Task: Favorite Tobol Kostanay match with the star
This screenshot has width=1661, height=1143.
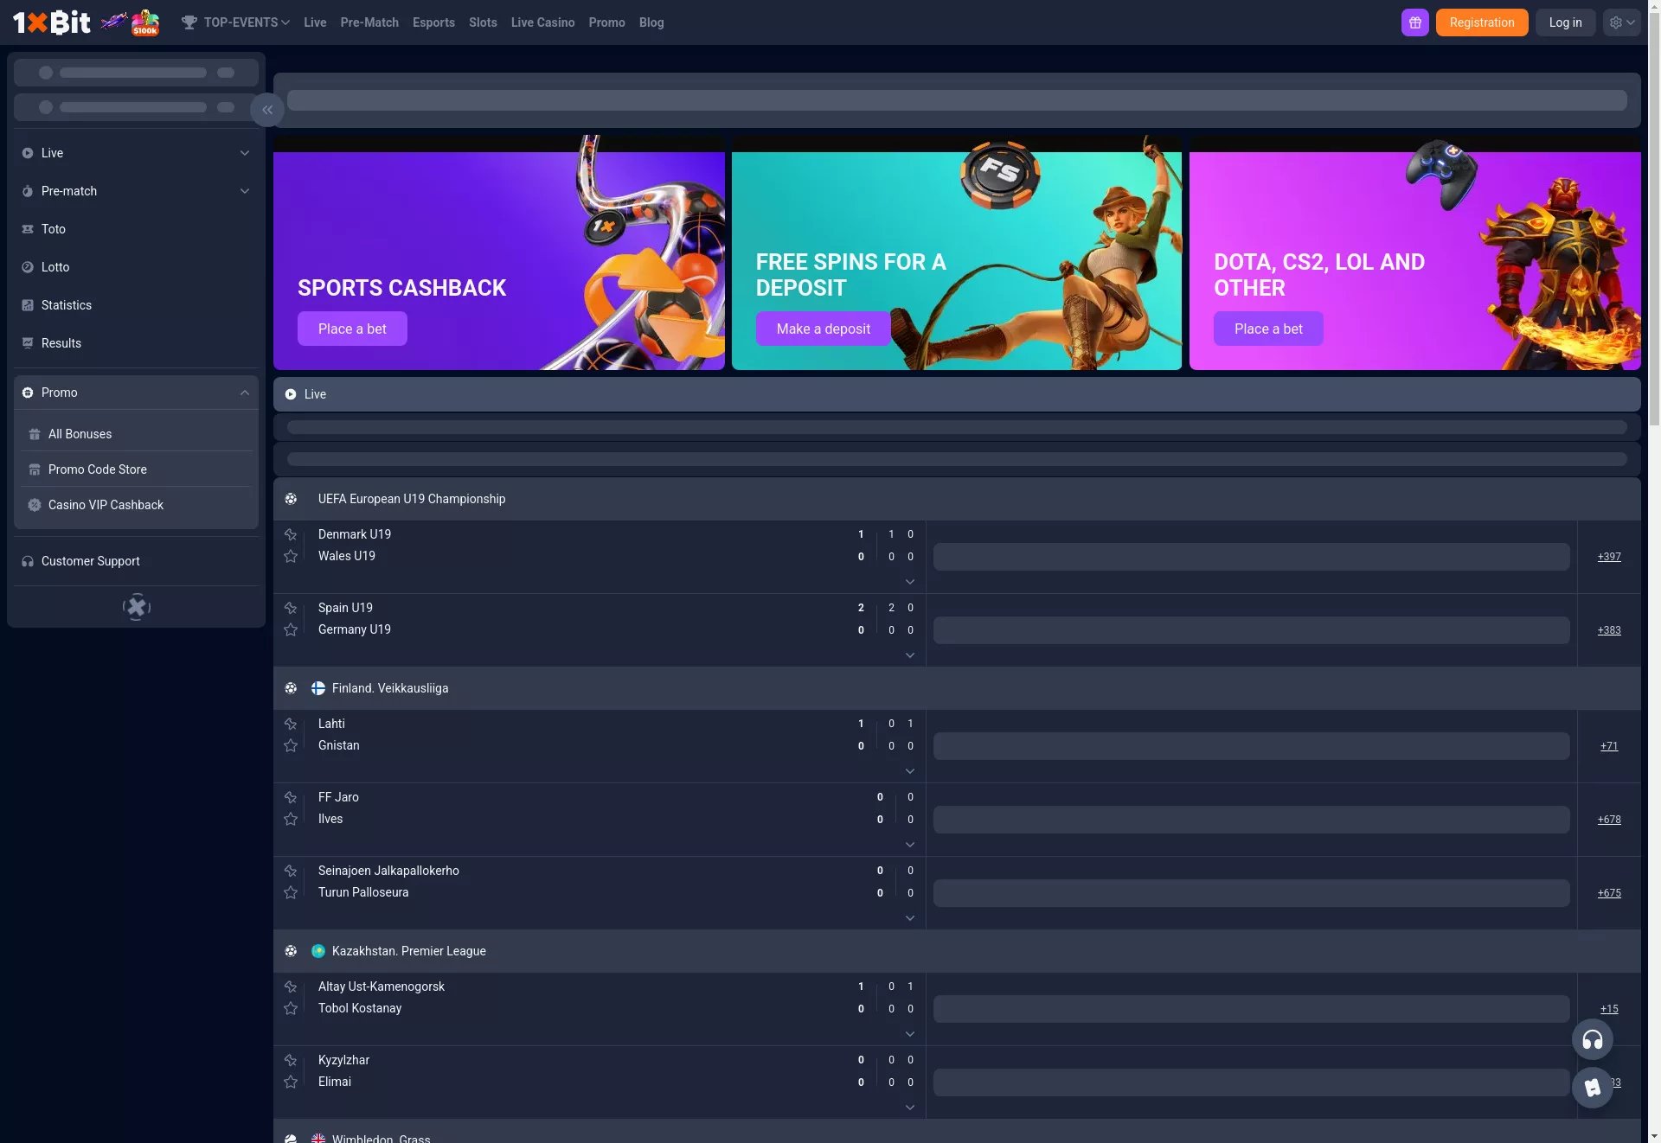Action: [x=291, y=1008]
